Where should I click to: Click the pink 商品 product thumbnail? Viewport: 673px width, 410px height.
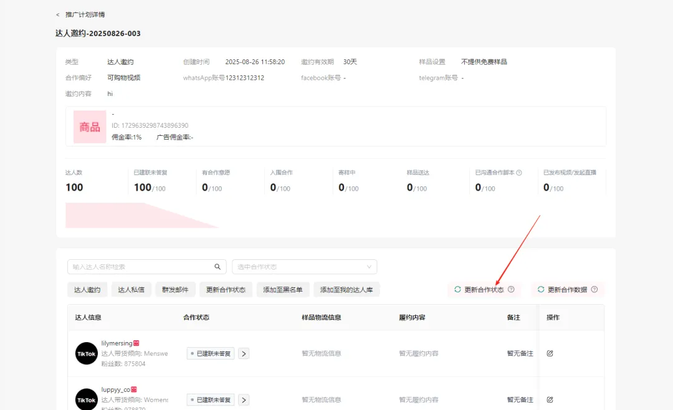tap(90, 126)
